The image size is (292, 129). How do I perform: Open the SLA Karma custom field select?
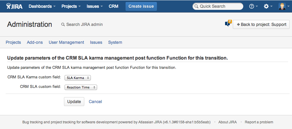coord(77,78)
